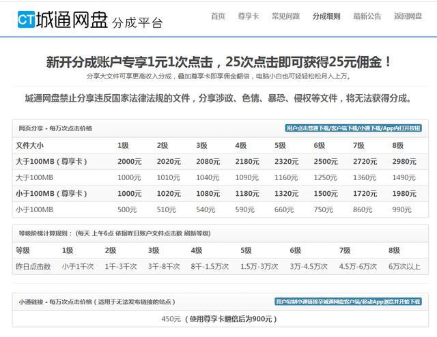Click the 1010元 price cell

point(169,177)
